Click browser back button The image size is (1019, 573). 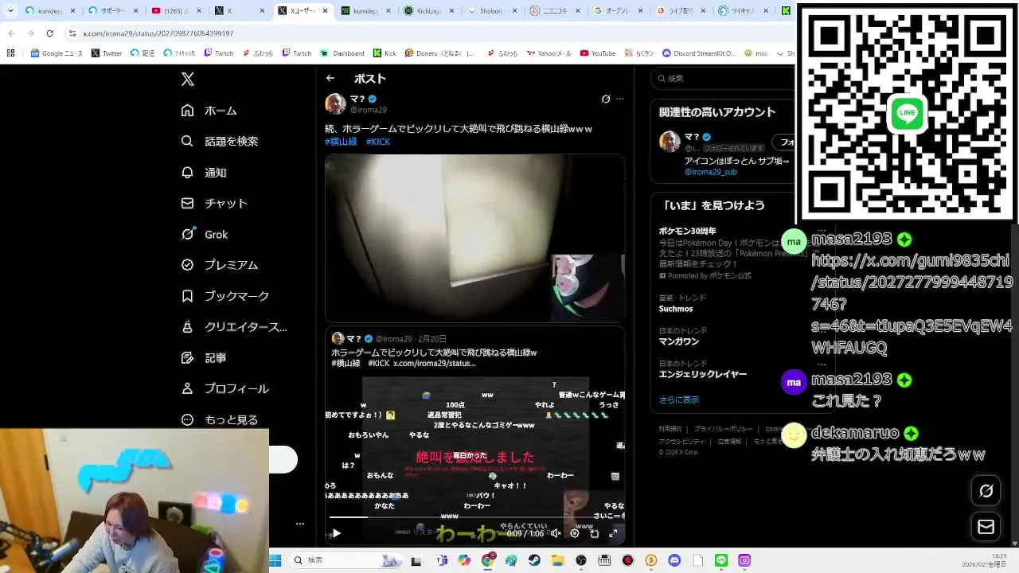(11, 33)
